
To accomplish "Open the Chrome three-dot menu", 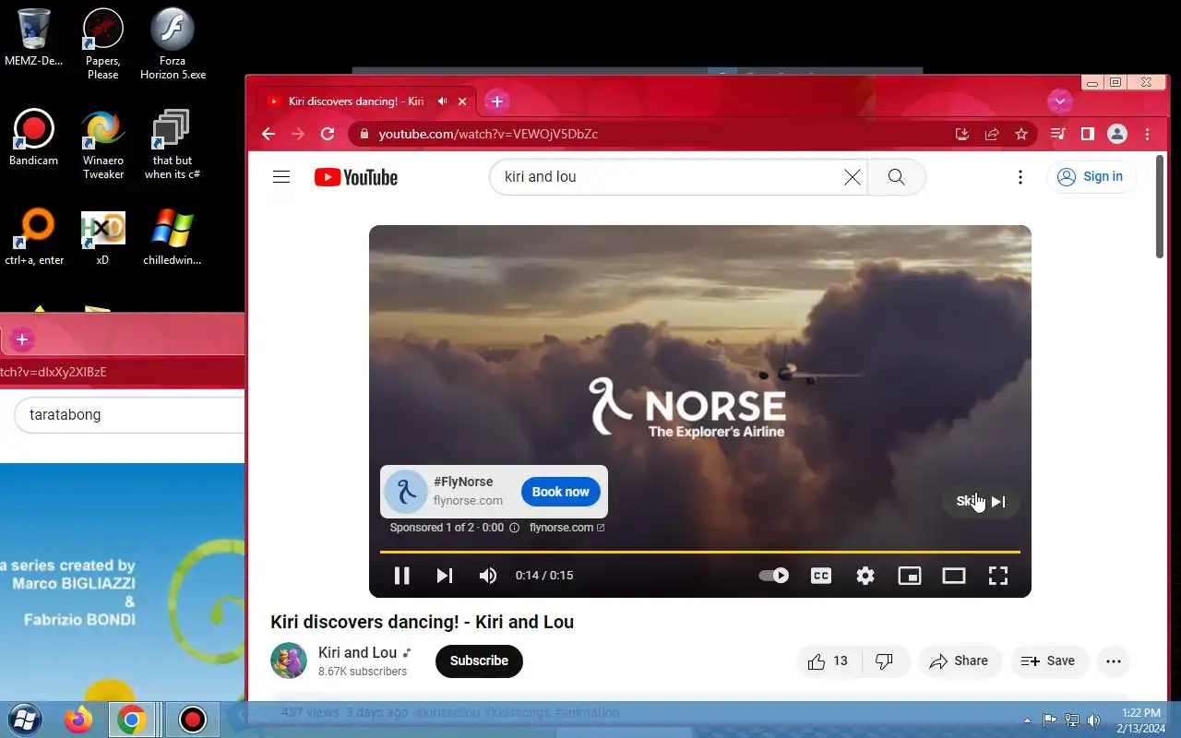I will click(1148, 134).
